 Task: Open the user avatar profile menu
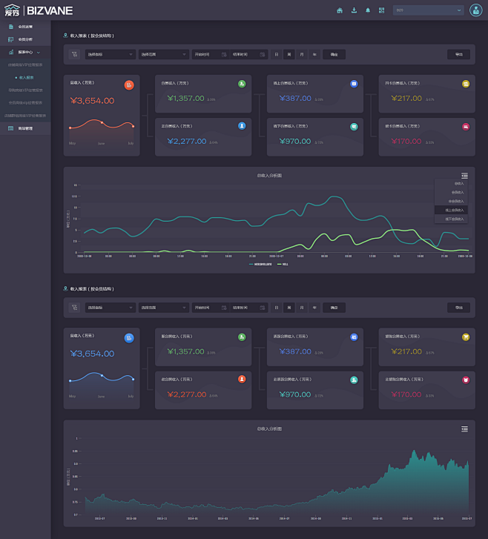click(475, 10)
